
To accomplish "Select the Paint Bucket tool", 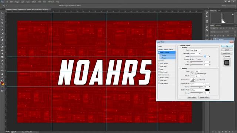I will point(2,50).
